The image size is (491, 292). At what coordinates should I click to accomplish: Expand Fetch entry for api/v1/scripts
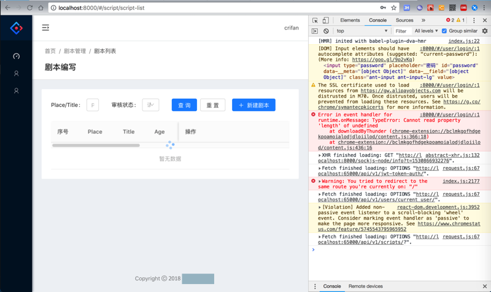coord(319,237)
